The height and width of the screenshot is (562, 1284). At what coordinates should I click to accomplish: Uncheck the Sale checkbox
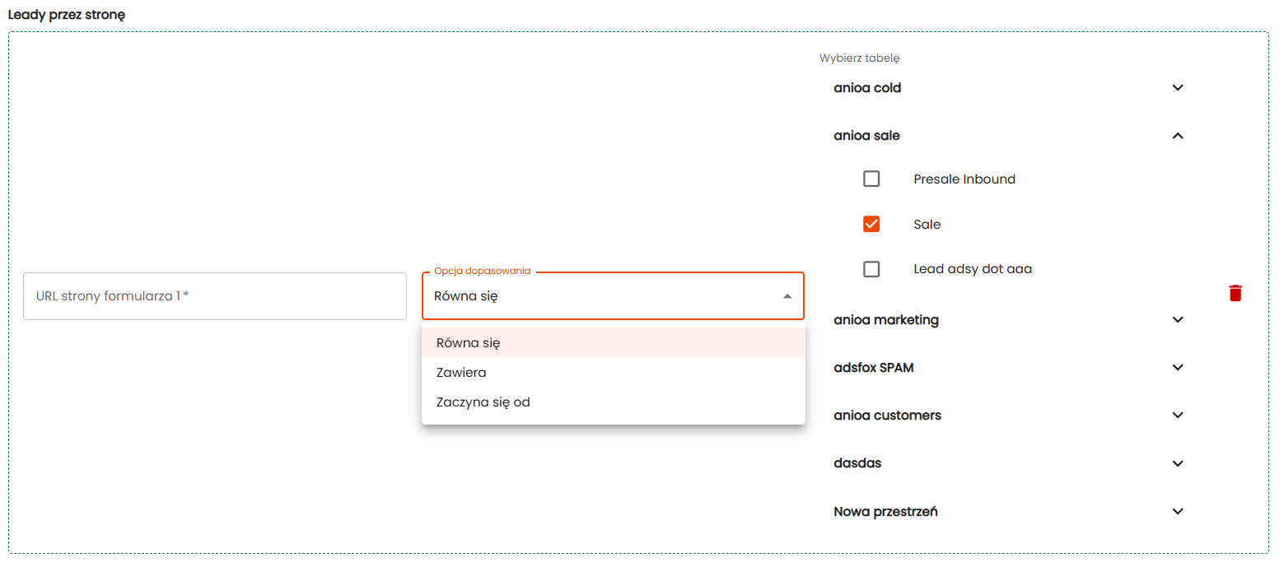[871, 224]
